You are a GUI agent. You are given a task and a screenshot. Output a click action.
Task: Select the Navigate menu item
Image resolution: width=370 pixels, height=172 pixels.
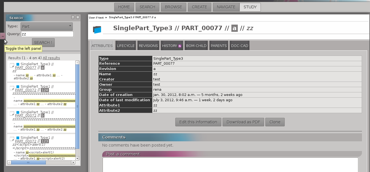coord(226,7)
